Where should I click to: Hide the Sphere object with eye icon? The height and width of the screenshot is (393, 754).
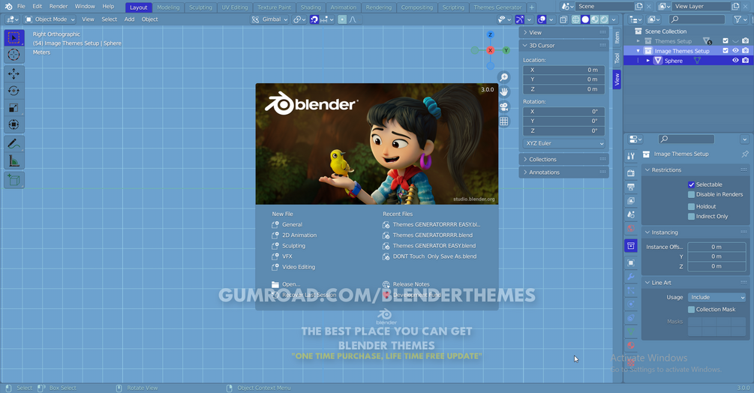click(x=735, y=61)
